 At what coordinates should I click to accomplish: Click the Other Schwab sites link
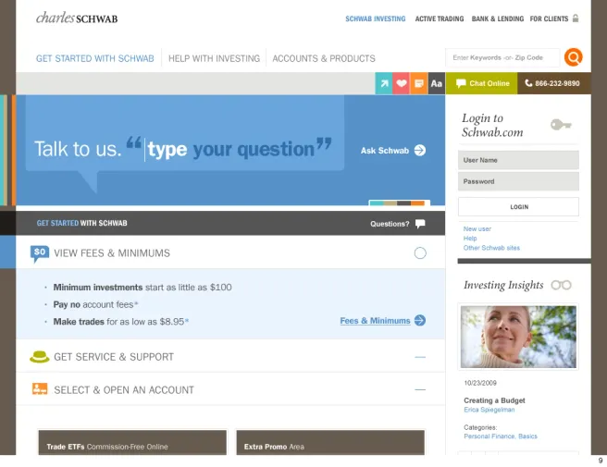click(x=491, y=248)
